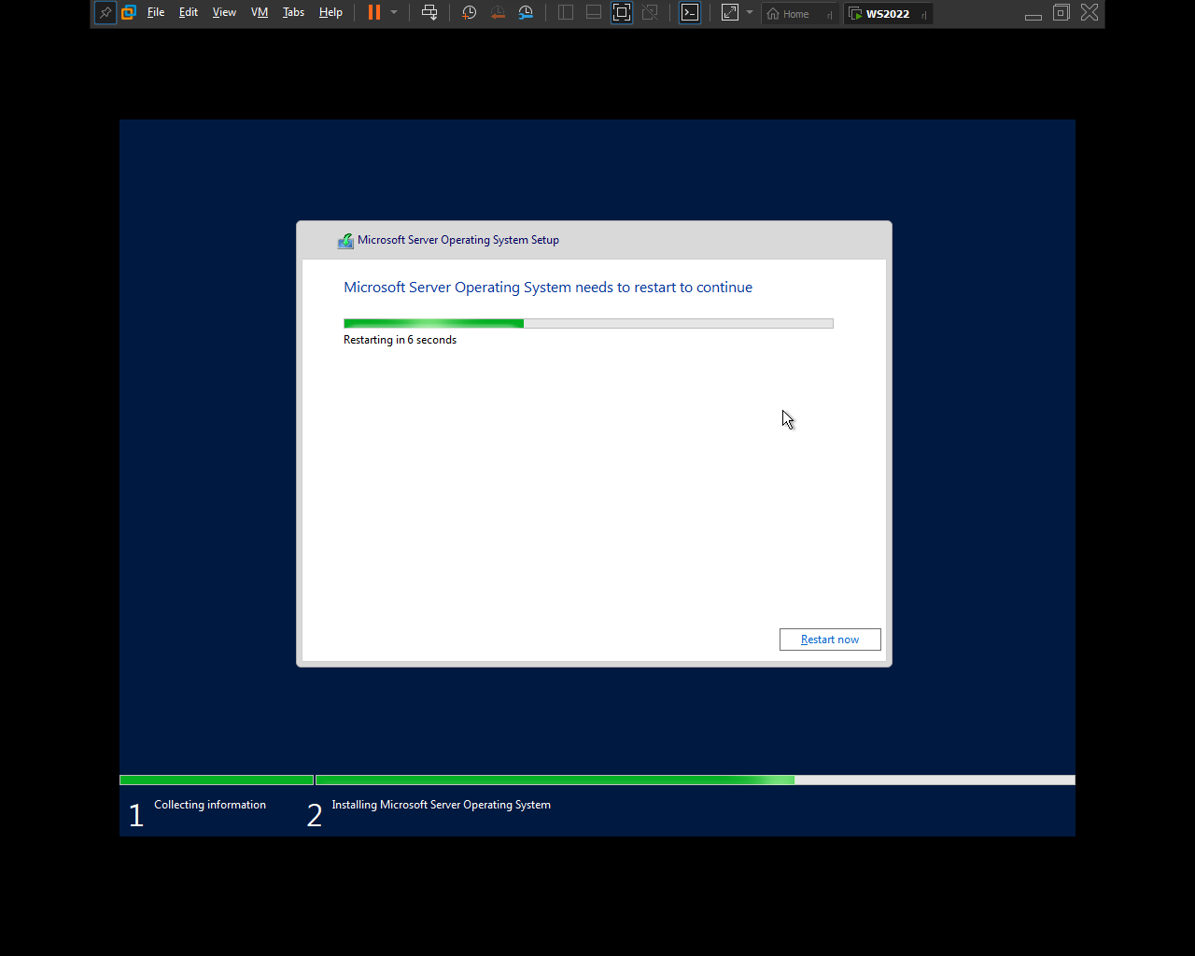Screen dimensions: 1195x956
Task: Show or hide the library sidebar
Action: pyautogui.click(x=566, y=13)
